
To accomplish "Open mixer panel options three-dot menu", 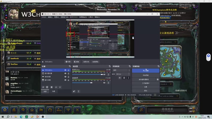I will [x=78, y=91].
